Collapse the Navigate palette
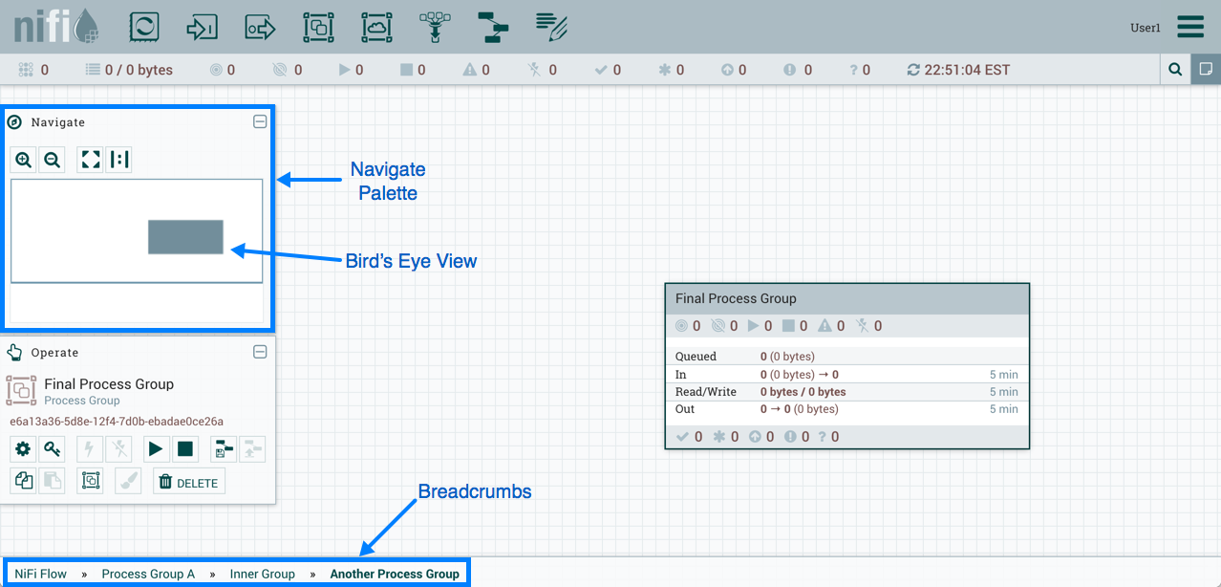The width and height of the screenshot is (1221, 587). [259, 121]
